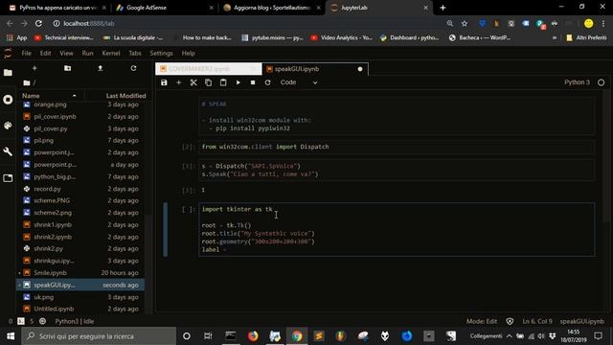Viewport: 613px width, 345px height.
Task: Click the blue cell collapser bar
Action: click(166, 229)
